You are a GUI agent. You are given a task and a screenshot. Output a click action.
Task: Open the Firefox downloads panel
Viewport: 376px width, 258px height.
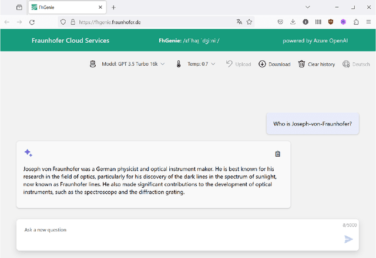(293, 22)
